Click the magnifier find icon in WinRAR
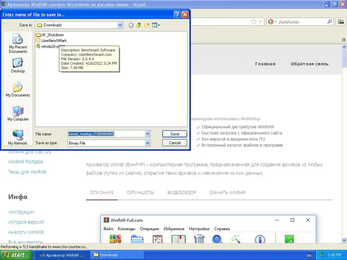Screen dimensions: 347x260 [x=217, y=239]
